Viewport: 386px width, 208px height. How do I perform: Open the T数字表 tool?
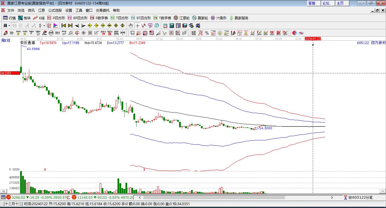(x=162, y=18)
